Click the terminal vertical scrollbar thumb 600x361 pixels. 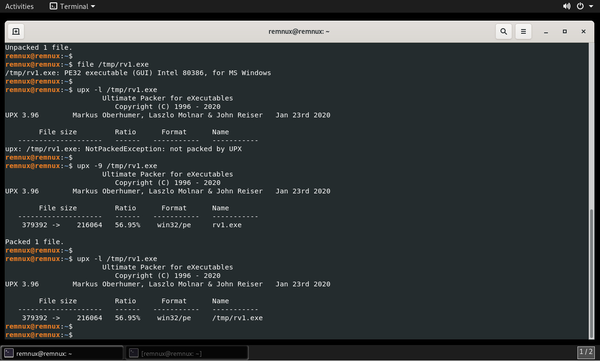click(x=591, y=272)
